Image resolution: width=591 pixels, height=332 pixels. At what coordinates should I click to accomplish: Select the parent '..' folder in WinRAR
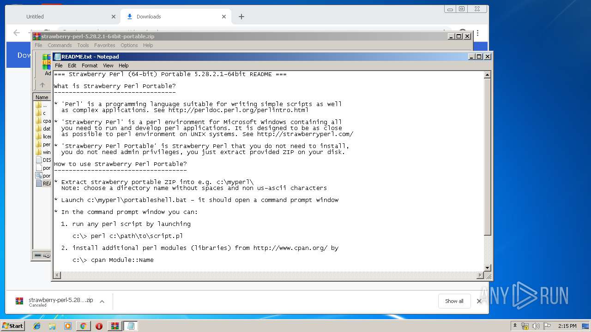pyautogui.click(x=42, y=105)
